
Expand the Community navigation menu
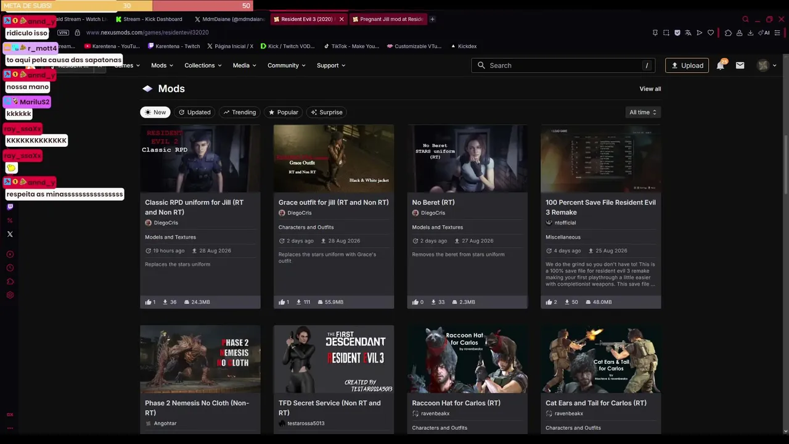point(287,65)
